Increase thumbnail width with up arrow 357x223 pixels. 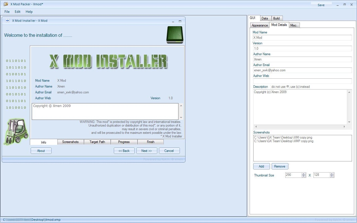[x=304, y=174]
